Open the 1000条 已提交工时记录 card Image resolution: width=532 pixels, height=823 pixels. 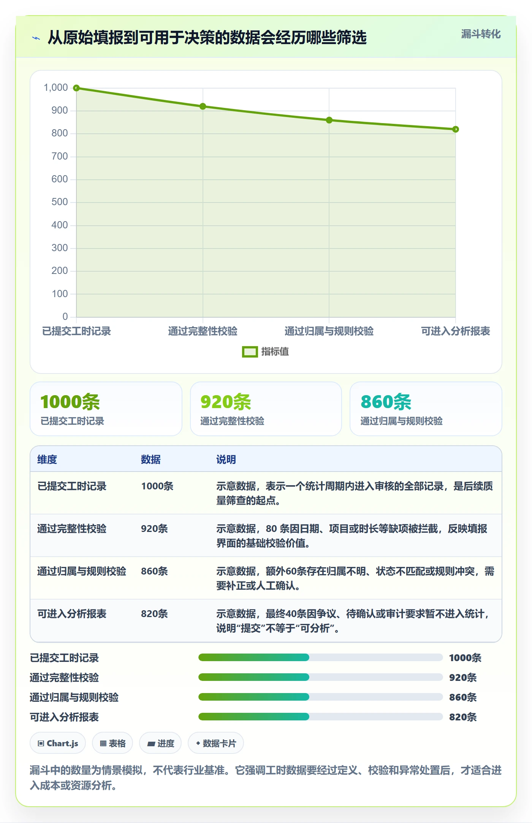(x=106, y=409)
